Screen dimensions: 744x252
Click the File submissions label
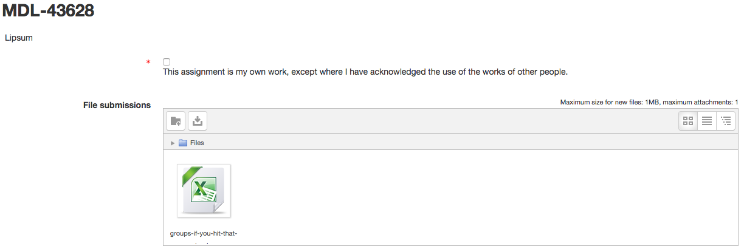pyautogui.click(x=117, y=105)
